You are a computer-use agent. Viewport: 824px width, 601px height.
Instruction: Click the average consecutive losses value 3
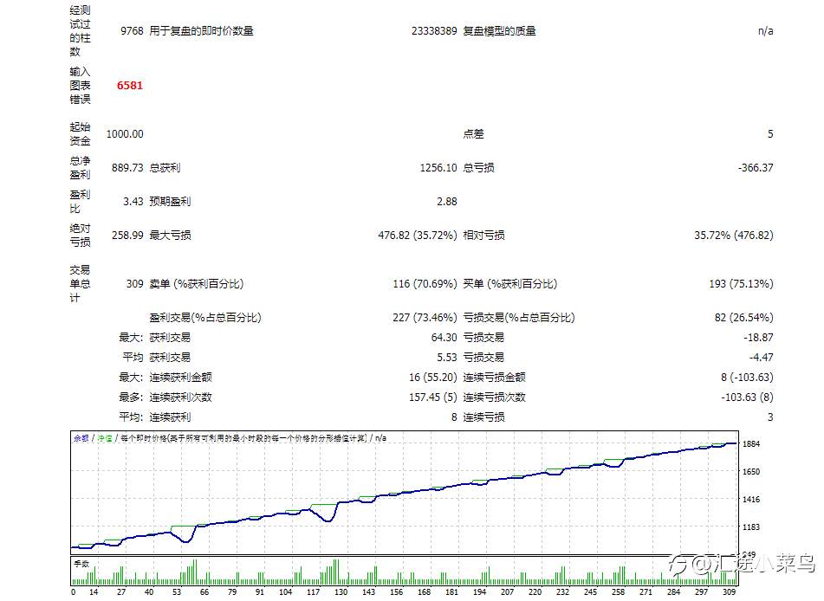point(770,417)
